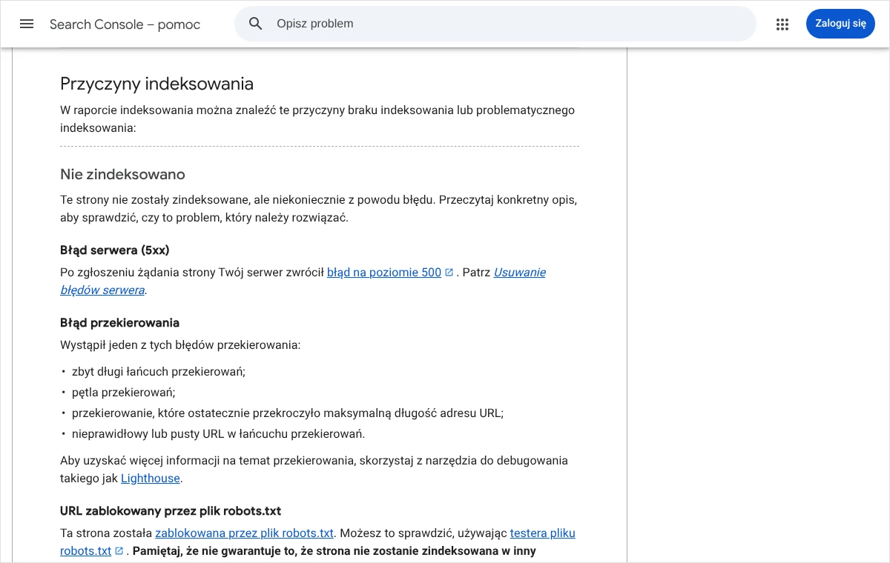Click paragraph starting 'W raporcie indeksowania'

[x=317, y=119]
